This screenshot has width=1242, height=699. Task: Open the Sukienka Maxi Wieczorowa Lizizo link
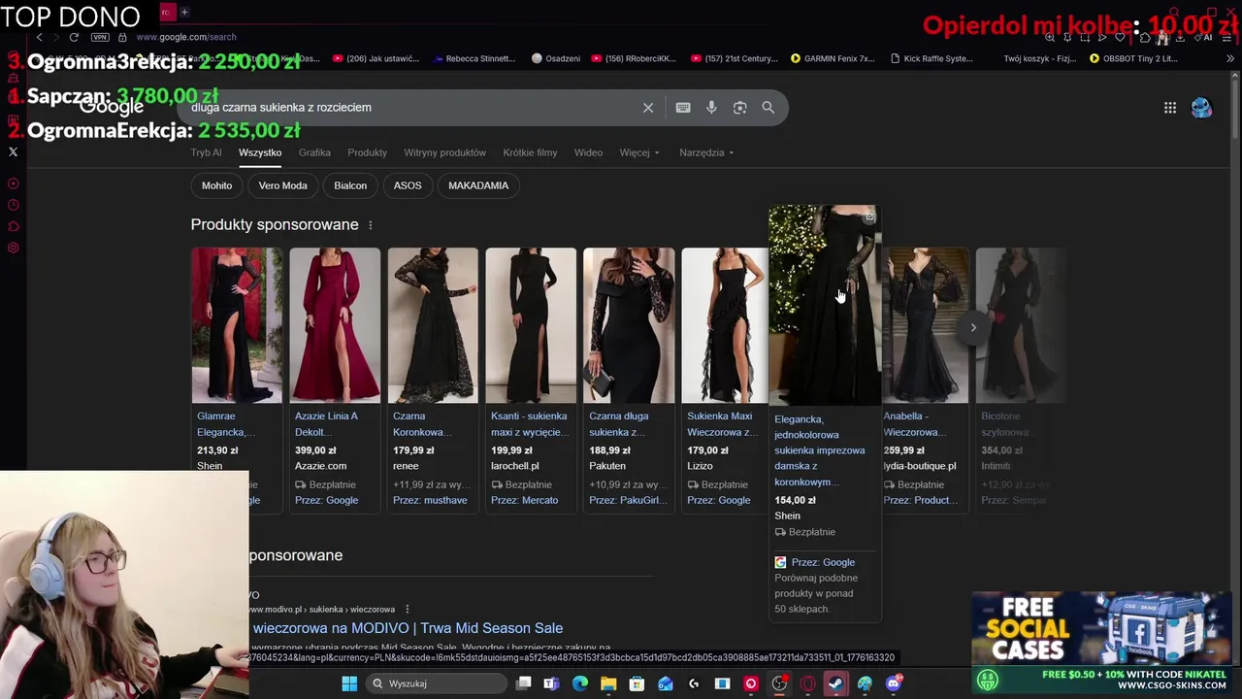click(x=722, y=423)
